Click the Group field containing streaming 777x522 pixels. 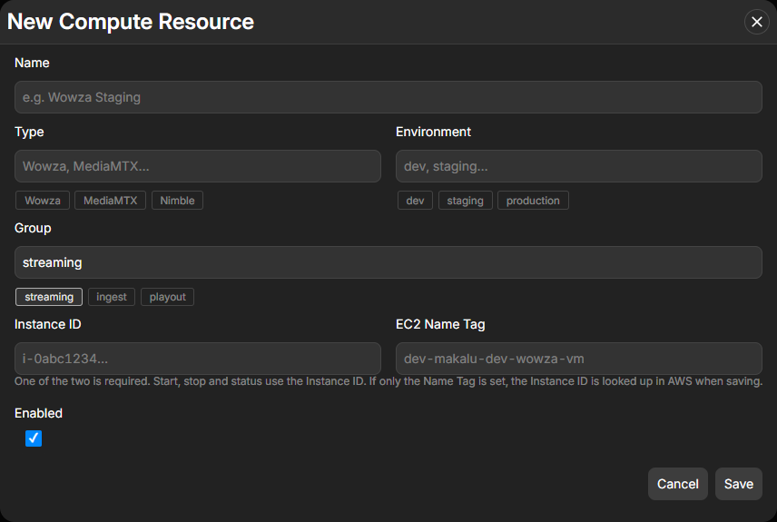pyautogui.click(x=388, y=262)
